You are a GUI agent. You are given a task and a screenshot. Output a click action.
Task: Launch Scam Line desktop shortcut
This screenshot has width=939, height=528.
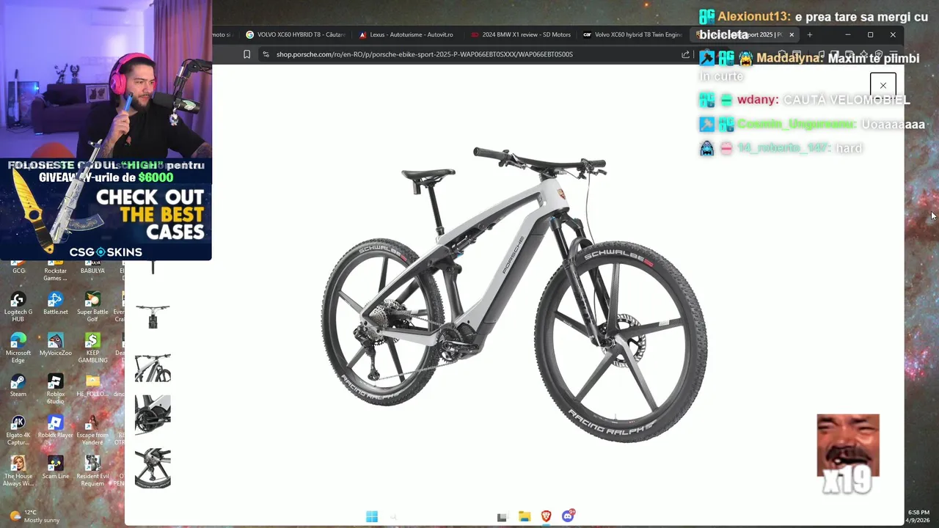tap(55, 468)
